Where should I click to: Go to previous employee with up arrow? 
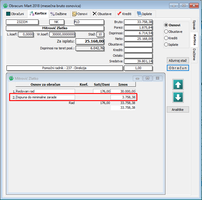point(178,84)
